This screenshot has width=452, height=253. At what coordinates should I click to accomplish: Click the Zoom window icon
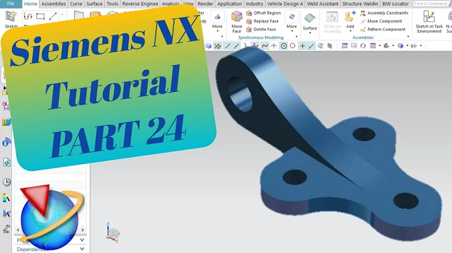[x=353, y=46]
